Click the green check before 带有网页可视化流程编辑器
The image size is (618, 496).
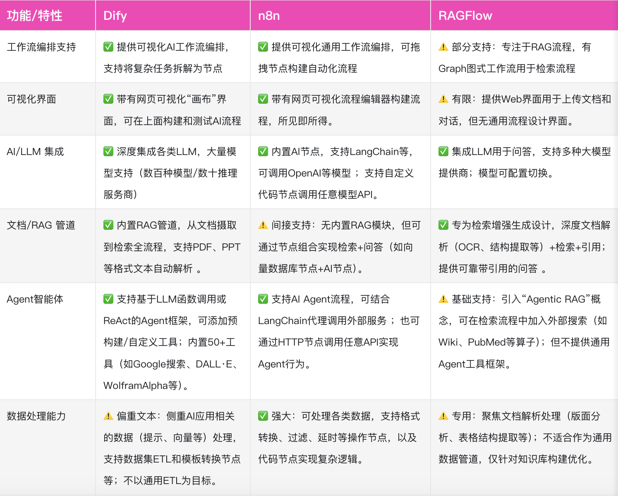click(x=263, y=99)
